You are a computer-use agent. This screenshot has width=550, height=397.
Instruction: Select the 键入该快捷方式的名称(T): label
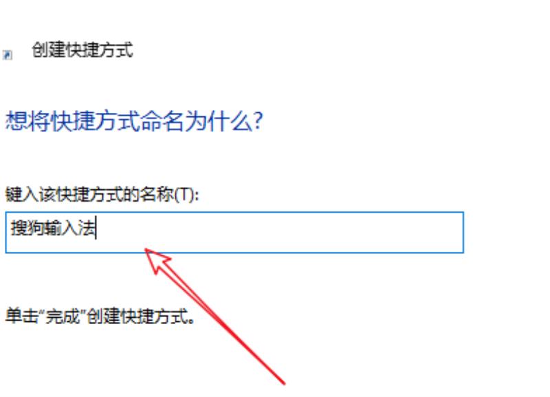point(102,195)
